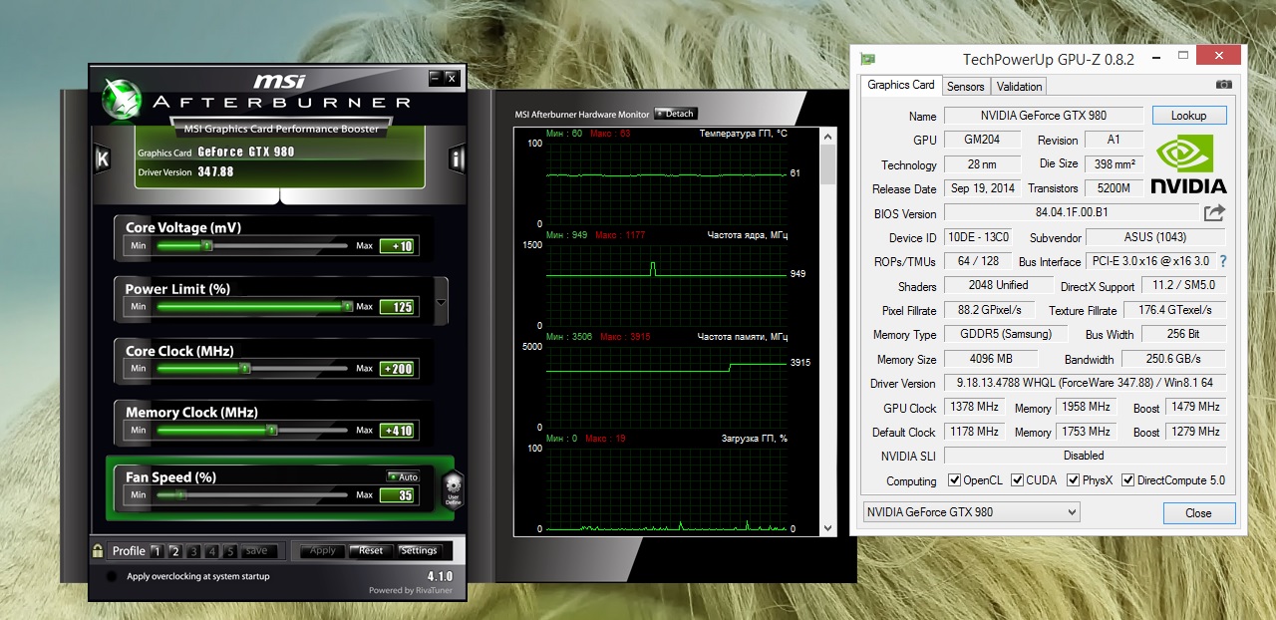Open the GPU-Z title bar app icon

(867, 59)
